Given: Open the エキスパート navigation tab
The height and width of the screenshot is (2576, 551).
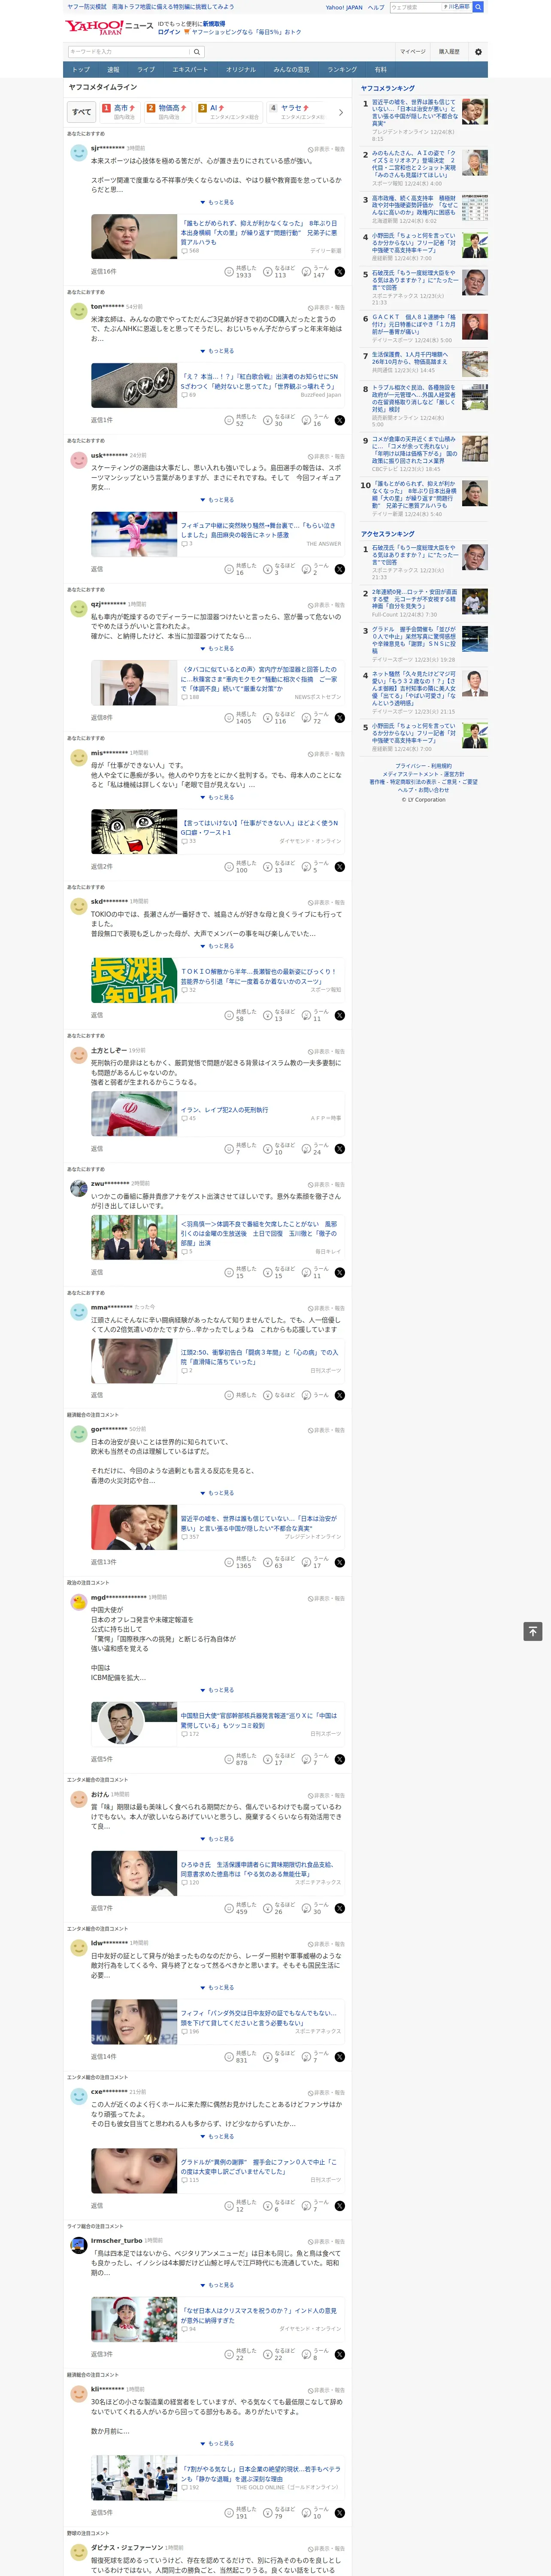Looking at the screenshot, I should click(190, 70).
